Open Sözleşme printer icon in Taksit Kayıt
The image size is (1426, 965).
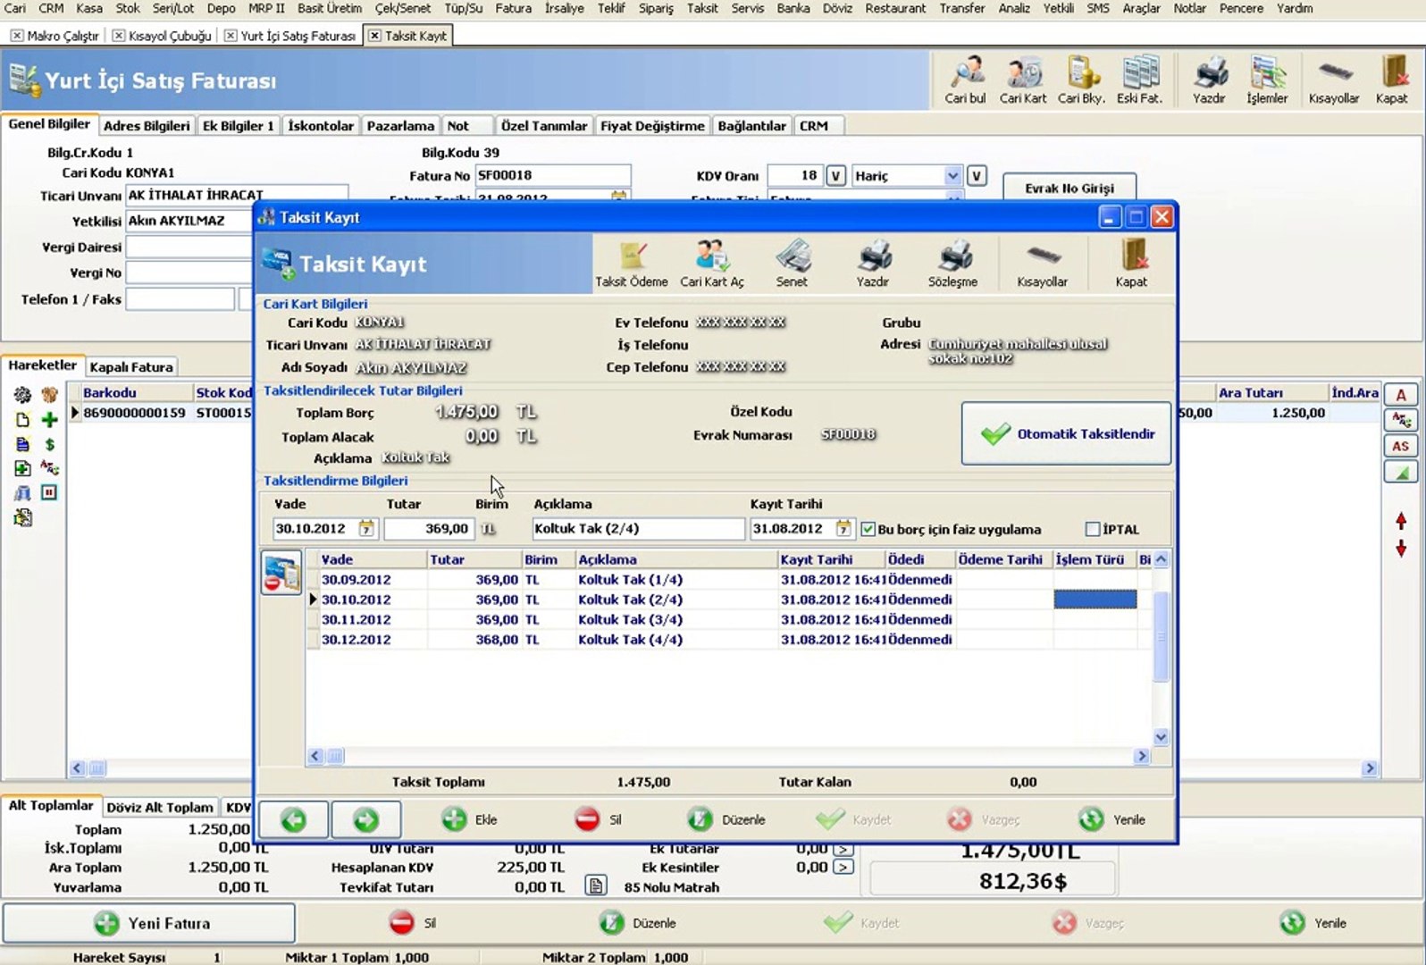pyautogui.click(x=953, y=264)
